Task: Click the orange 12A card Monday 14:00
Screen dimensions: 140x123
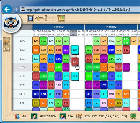Action: 134,41
